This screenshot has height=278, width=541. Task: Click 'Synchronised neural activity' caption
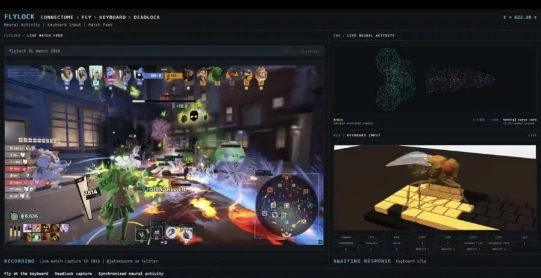131,274
